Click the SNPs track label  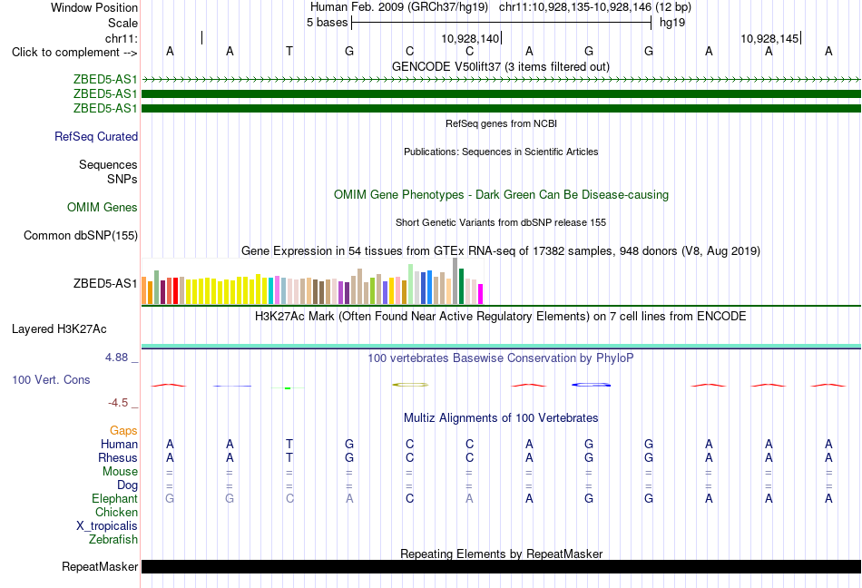[x=122, y=179]
